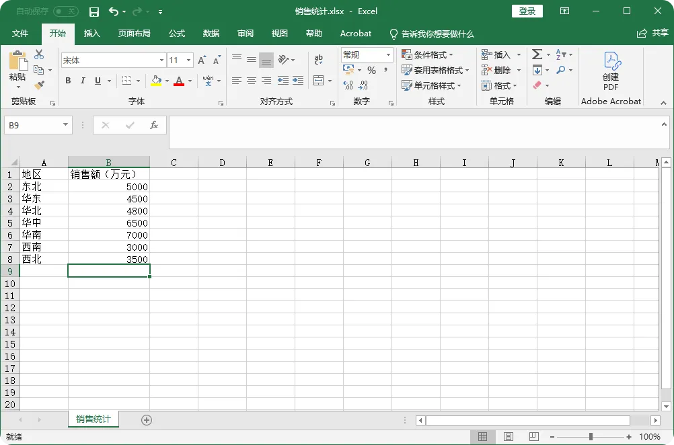The image size is (674, 445).
Task: Decrease decimal places icon
Action: [363, 85]
